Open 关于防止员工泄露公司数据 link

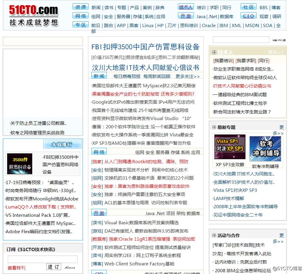tap(38, 123)
